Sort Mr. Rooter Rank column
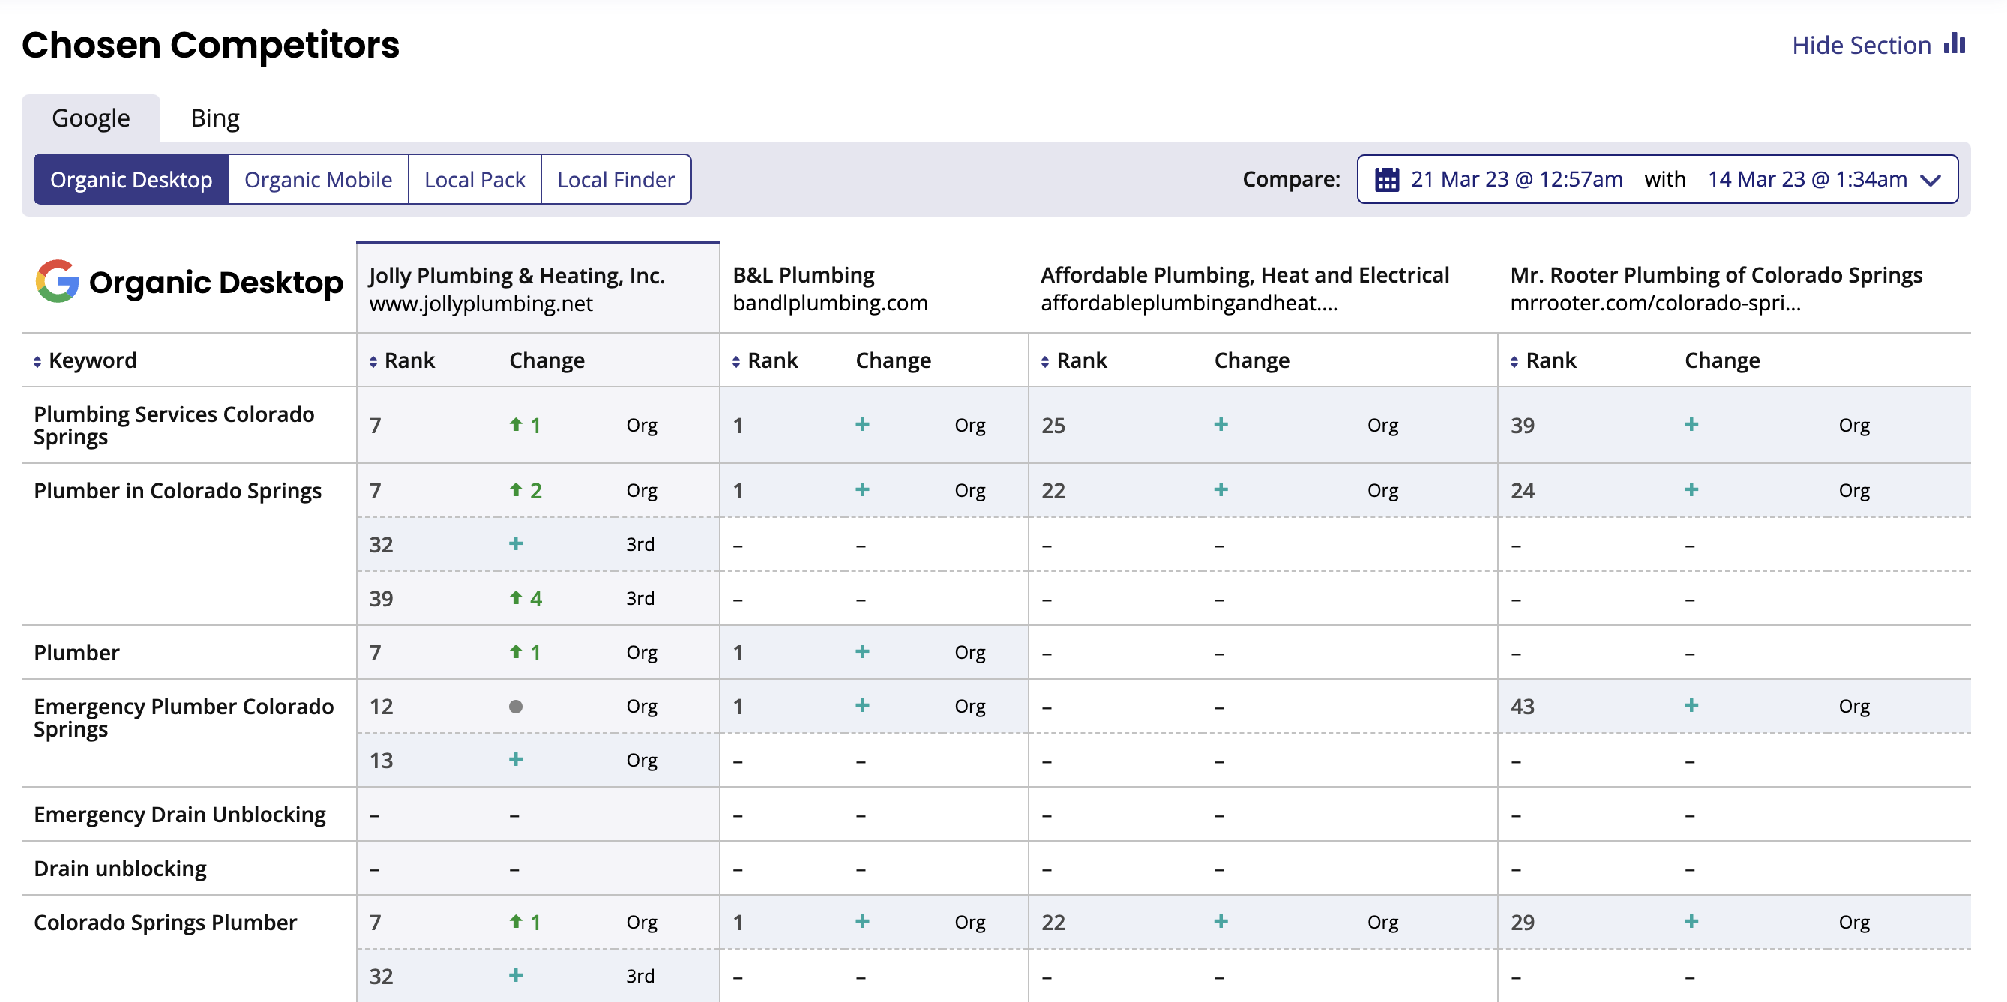 pos(1514,361)
